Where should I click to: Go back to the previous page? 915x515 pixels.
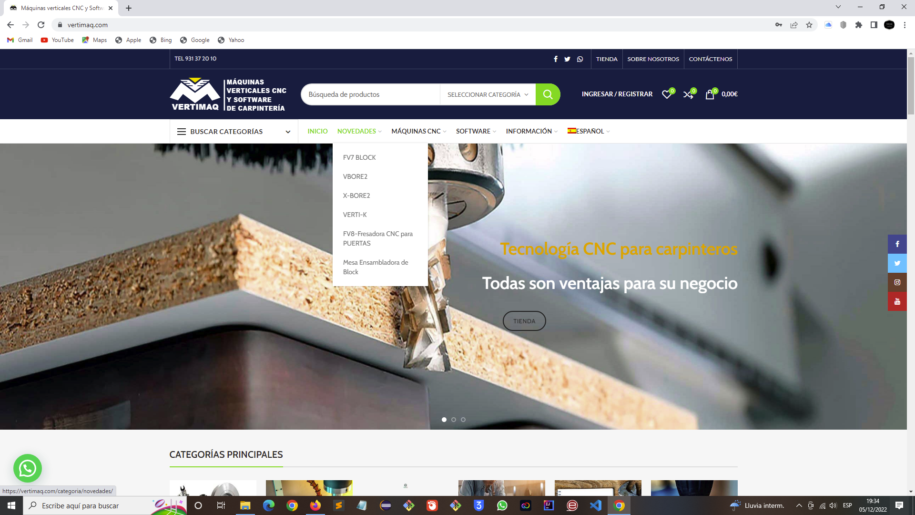[x=10, y=25]
